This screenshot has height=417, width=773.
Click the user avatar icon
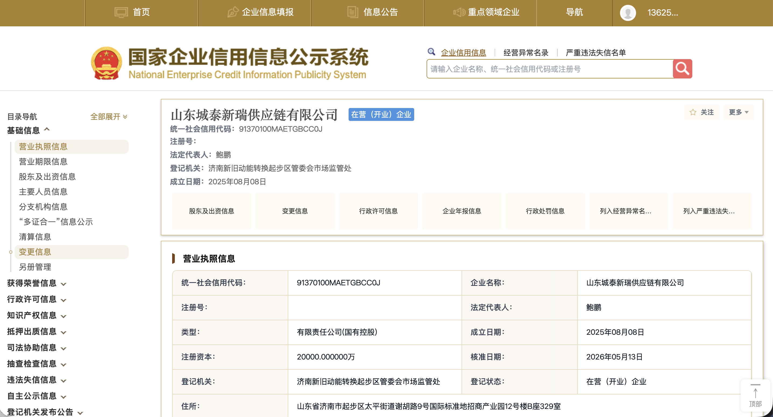(628, 13)
